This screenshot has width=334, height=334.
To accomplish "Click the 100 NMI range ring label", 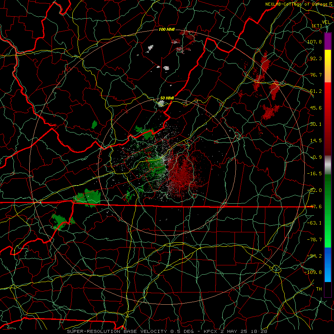I will pos(167,29).
